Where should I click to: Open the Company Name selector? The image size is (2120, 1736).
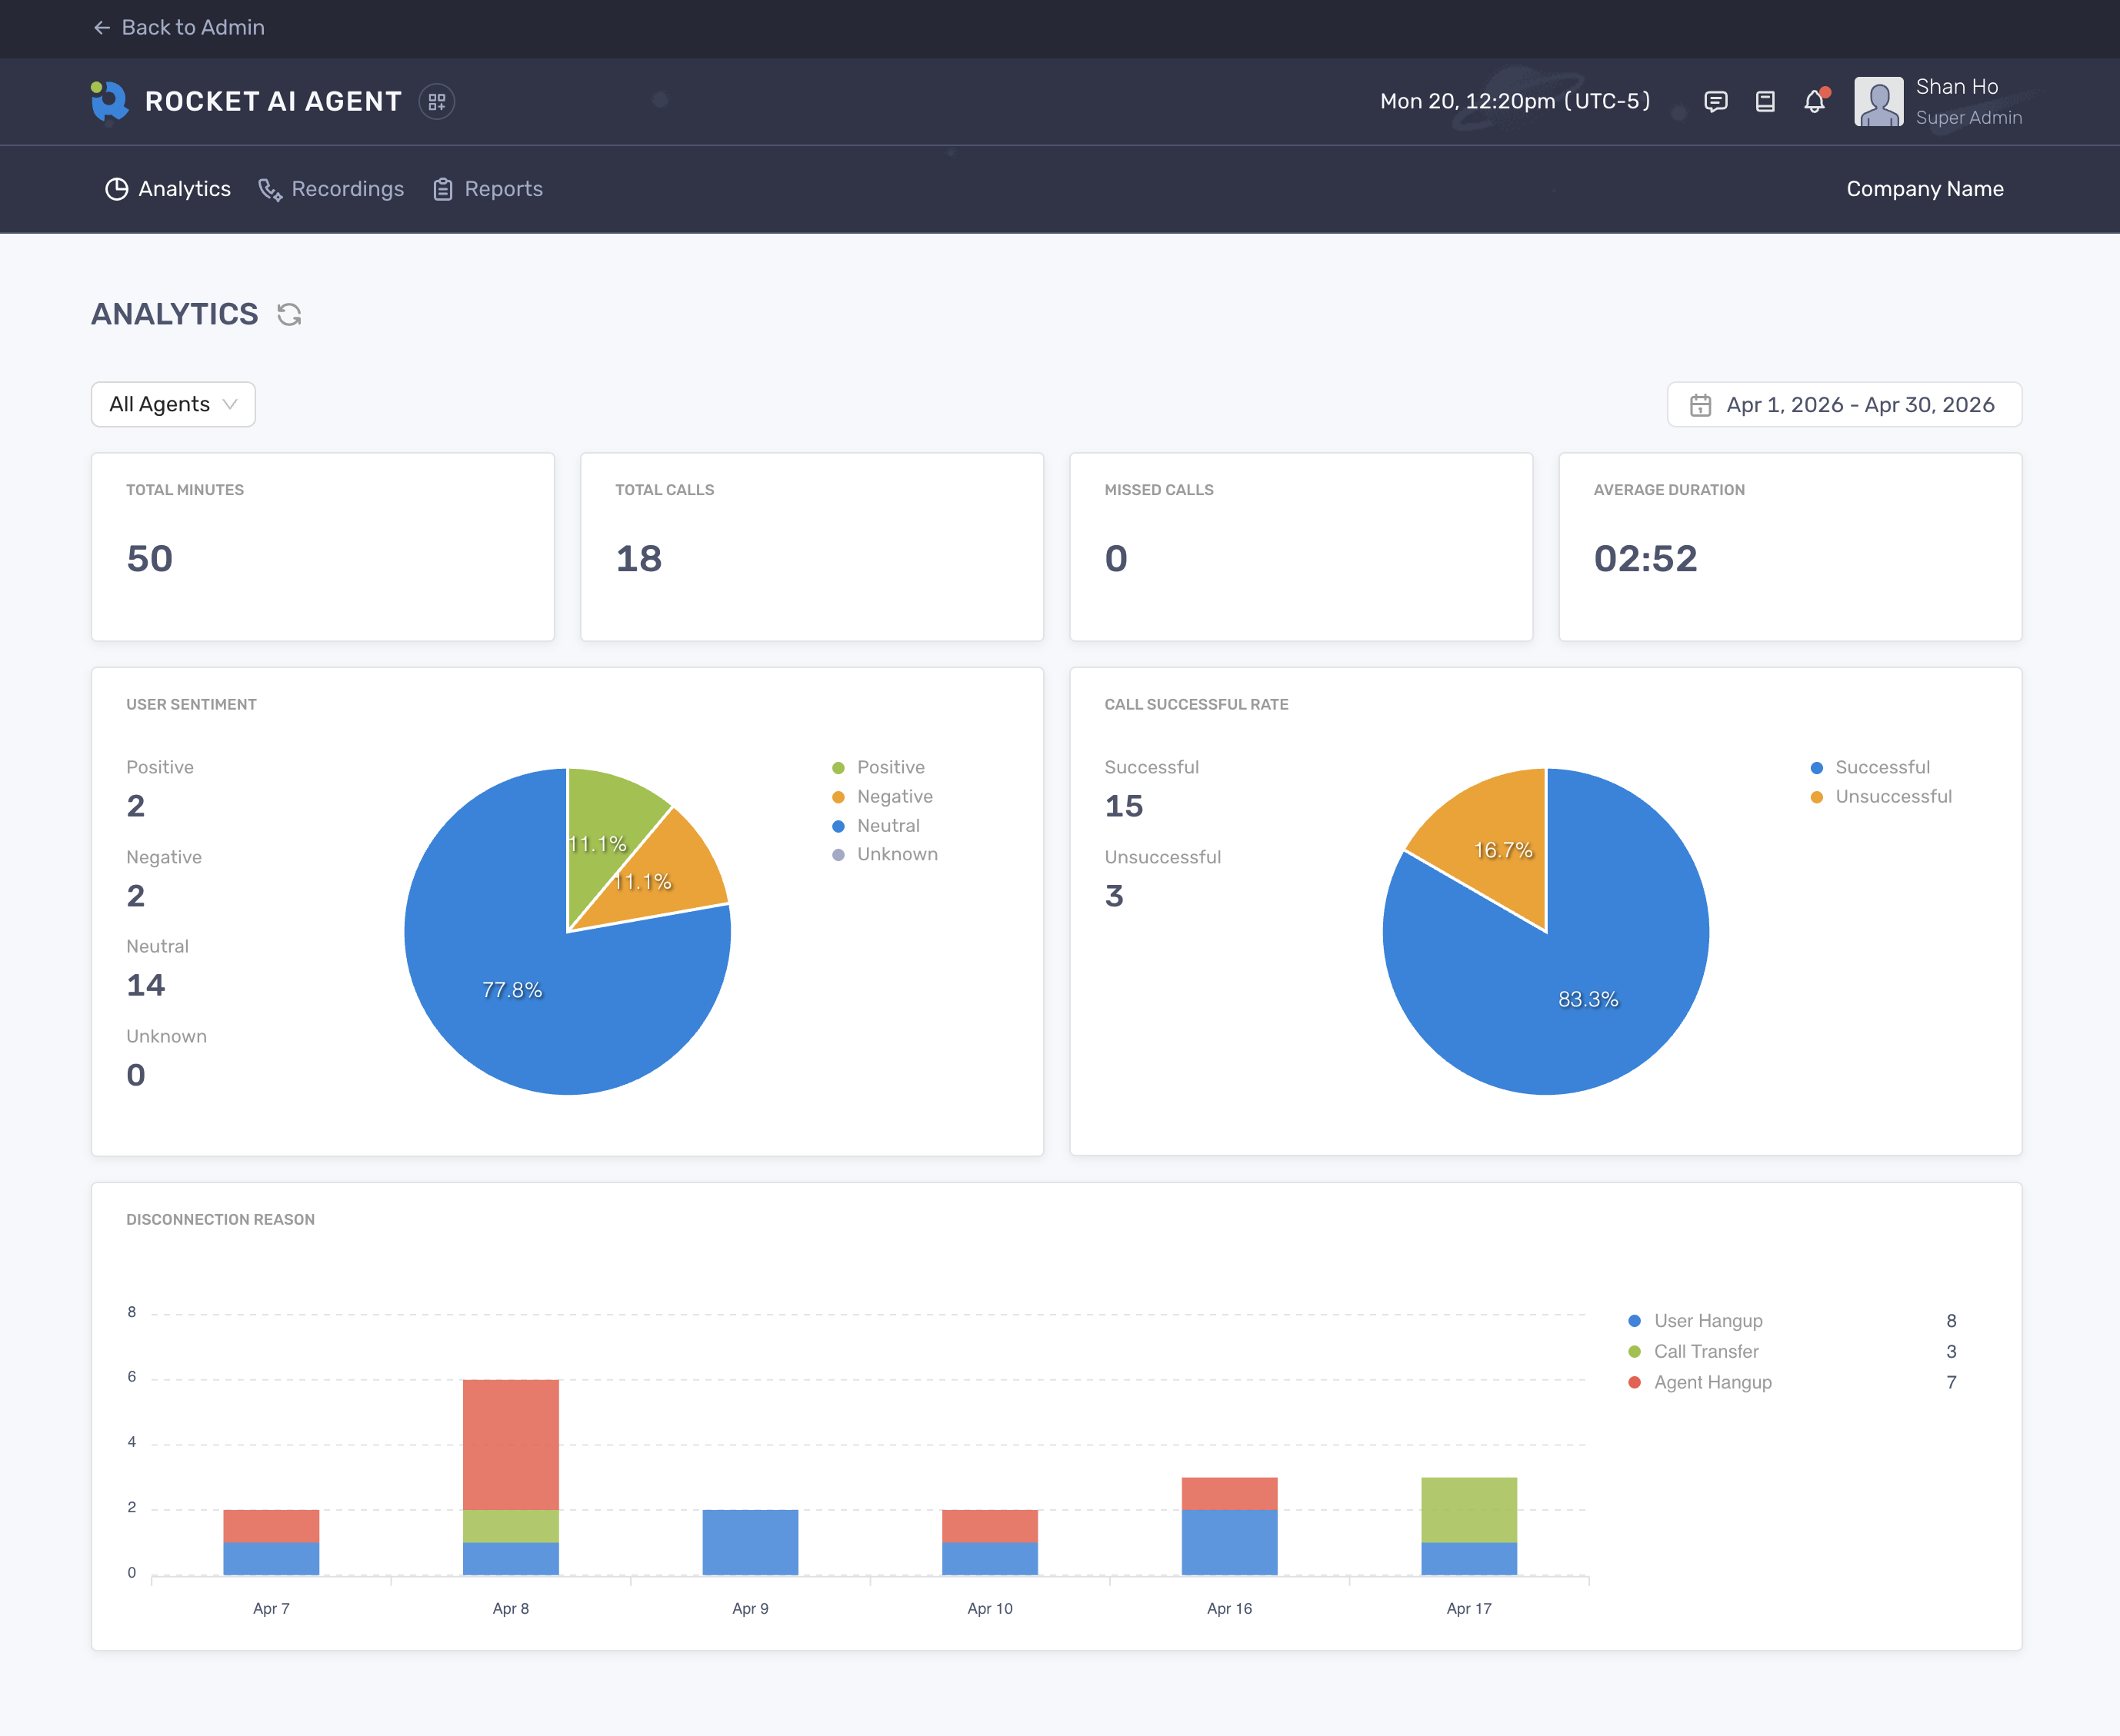1924,189
